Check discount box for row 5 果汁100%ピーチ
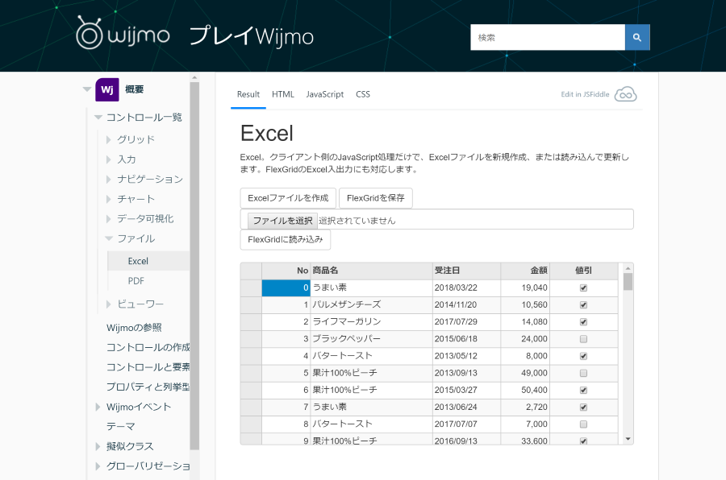 583,373
